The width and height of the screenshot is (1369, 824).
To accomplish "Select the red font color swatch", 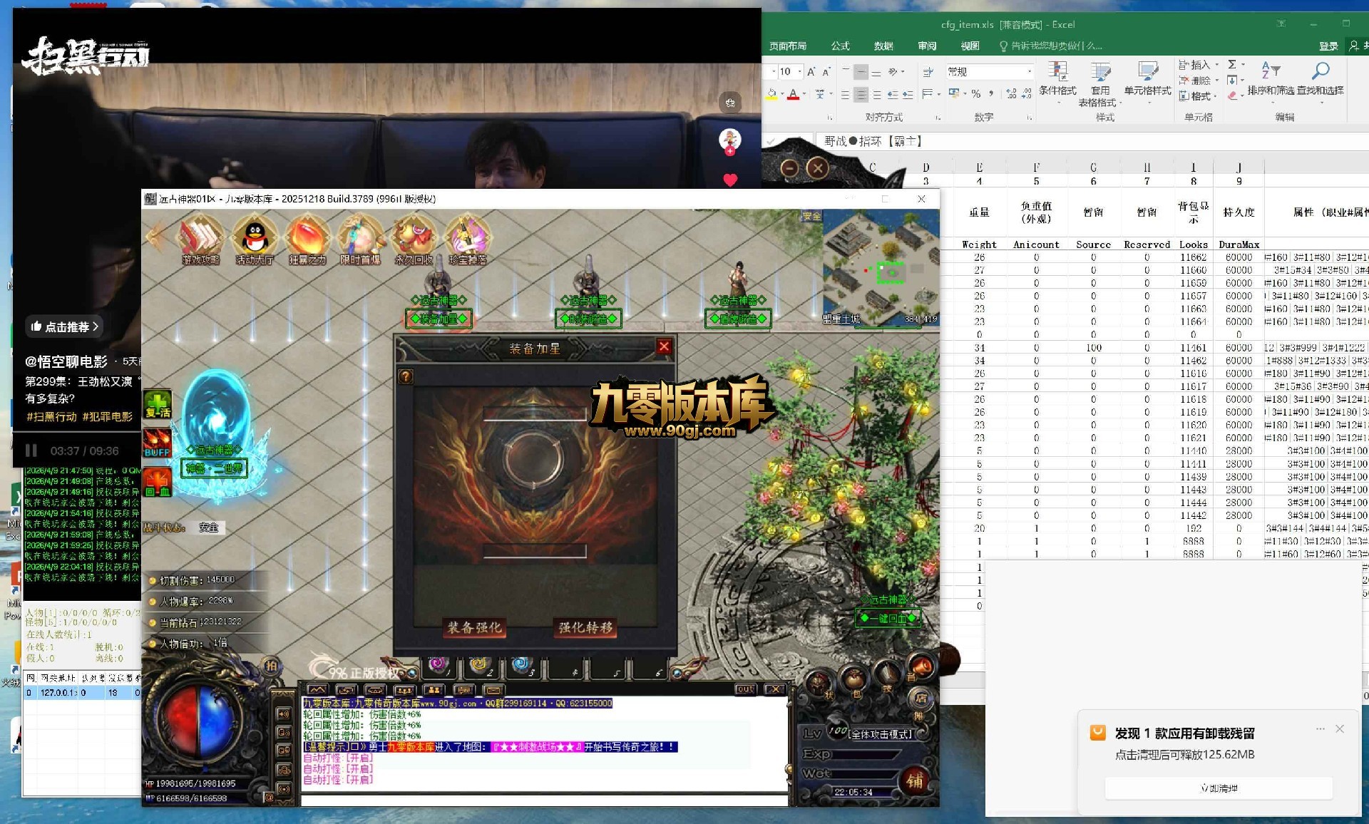I will pos(793,94).
